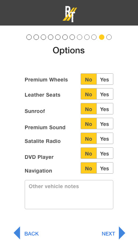Click the BACK link text

click(31, 234)
